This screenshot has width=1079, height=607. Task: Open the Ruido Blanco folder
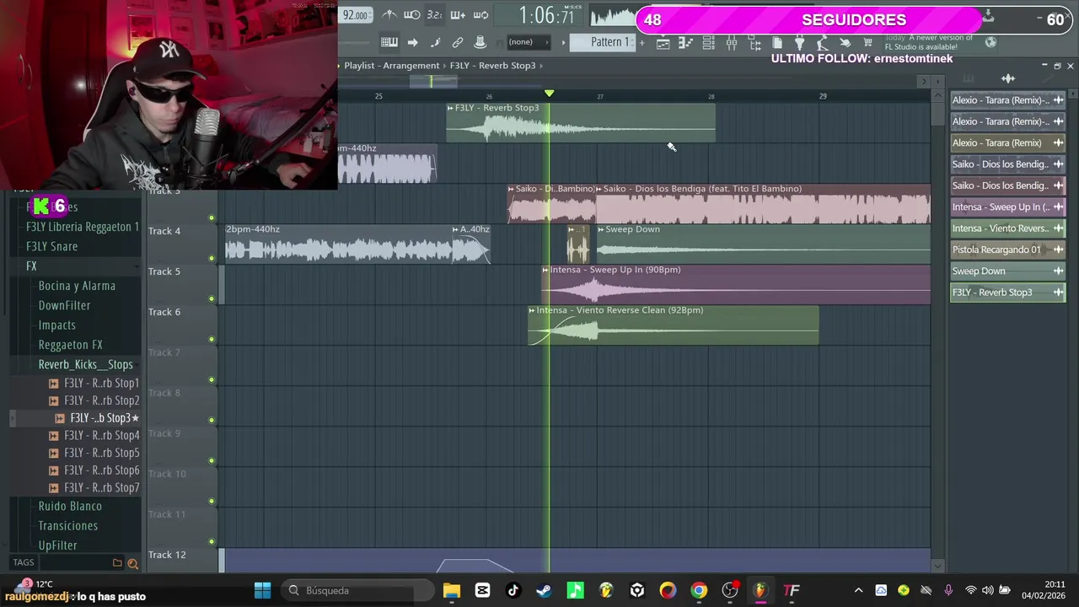pos(70,506)
